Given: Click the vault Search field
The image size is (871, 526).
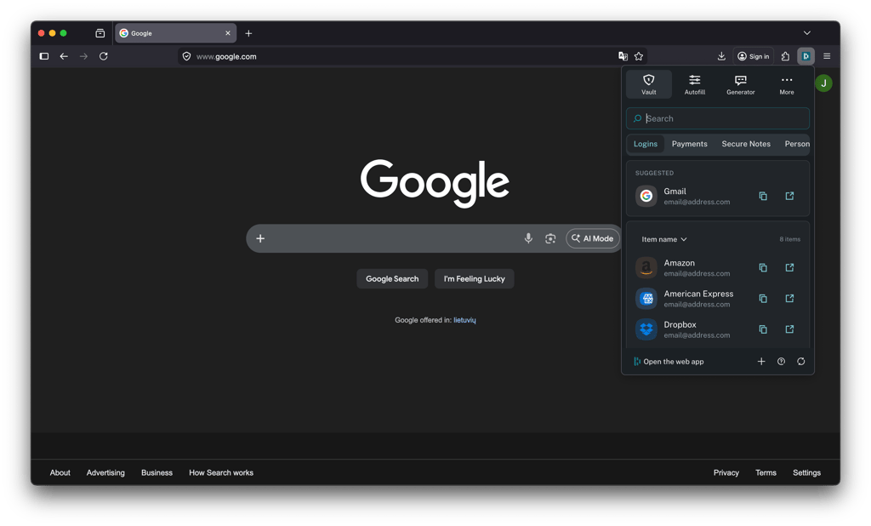Looking at the screenshot, I should tap(718, 118).
